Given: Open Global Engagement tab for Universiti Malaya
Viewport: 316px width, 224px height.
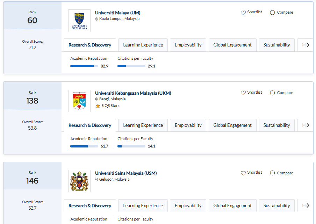Looking at the screenshot, I should click(x=232, y=45).
